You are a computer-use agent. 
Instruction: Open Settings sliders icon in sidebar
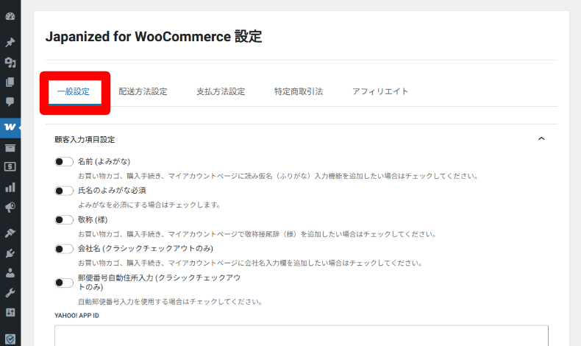point(10,312)
